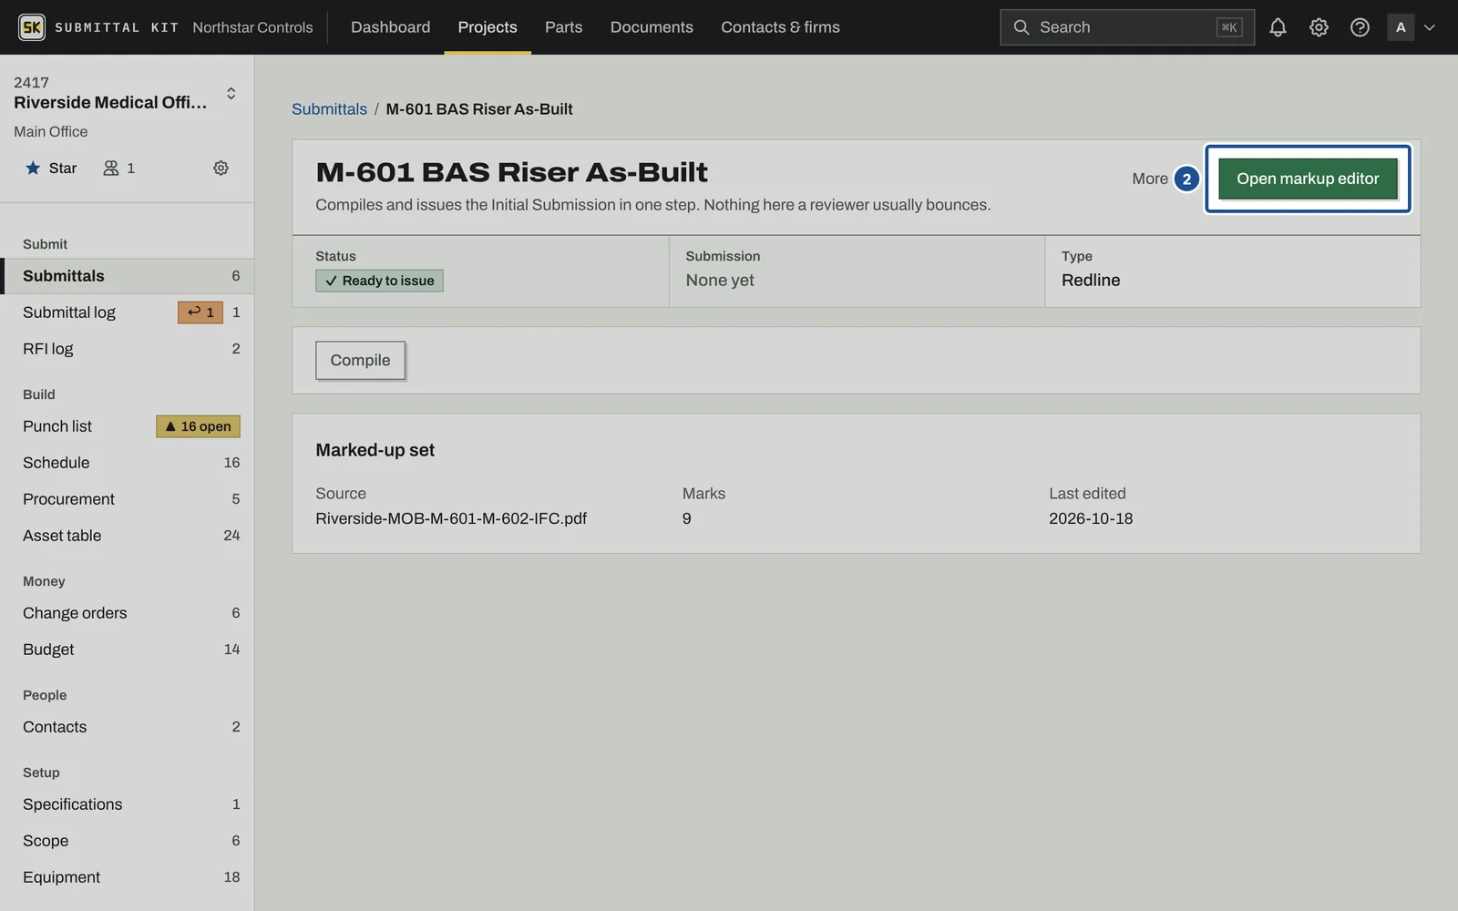Expand the project switcher chevrons
Viewport: 1458px width, 911px height.
click(x=231, y=93)
